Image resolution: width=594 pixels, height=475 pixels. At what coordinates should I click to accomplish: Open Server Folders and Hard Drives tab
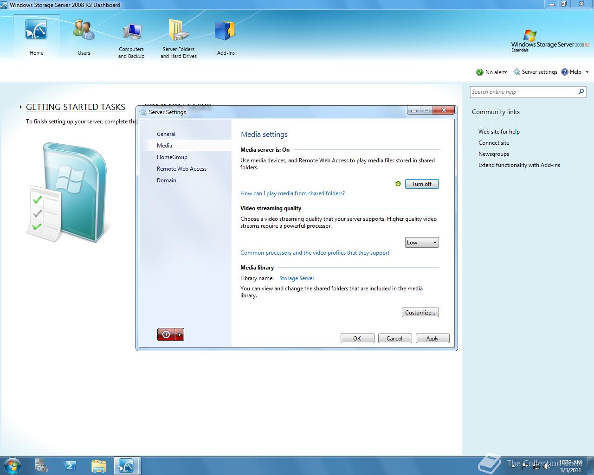[x=179, y=40]
